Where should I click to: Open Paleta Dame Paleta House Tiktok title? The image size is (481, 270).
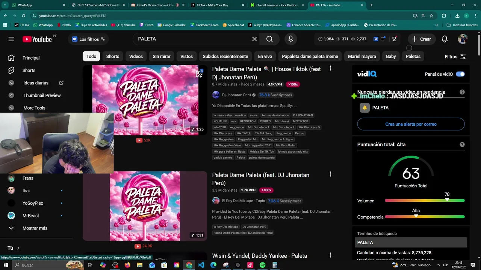pos(266,73)
